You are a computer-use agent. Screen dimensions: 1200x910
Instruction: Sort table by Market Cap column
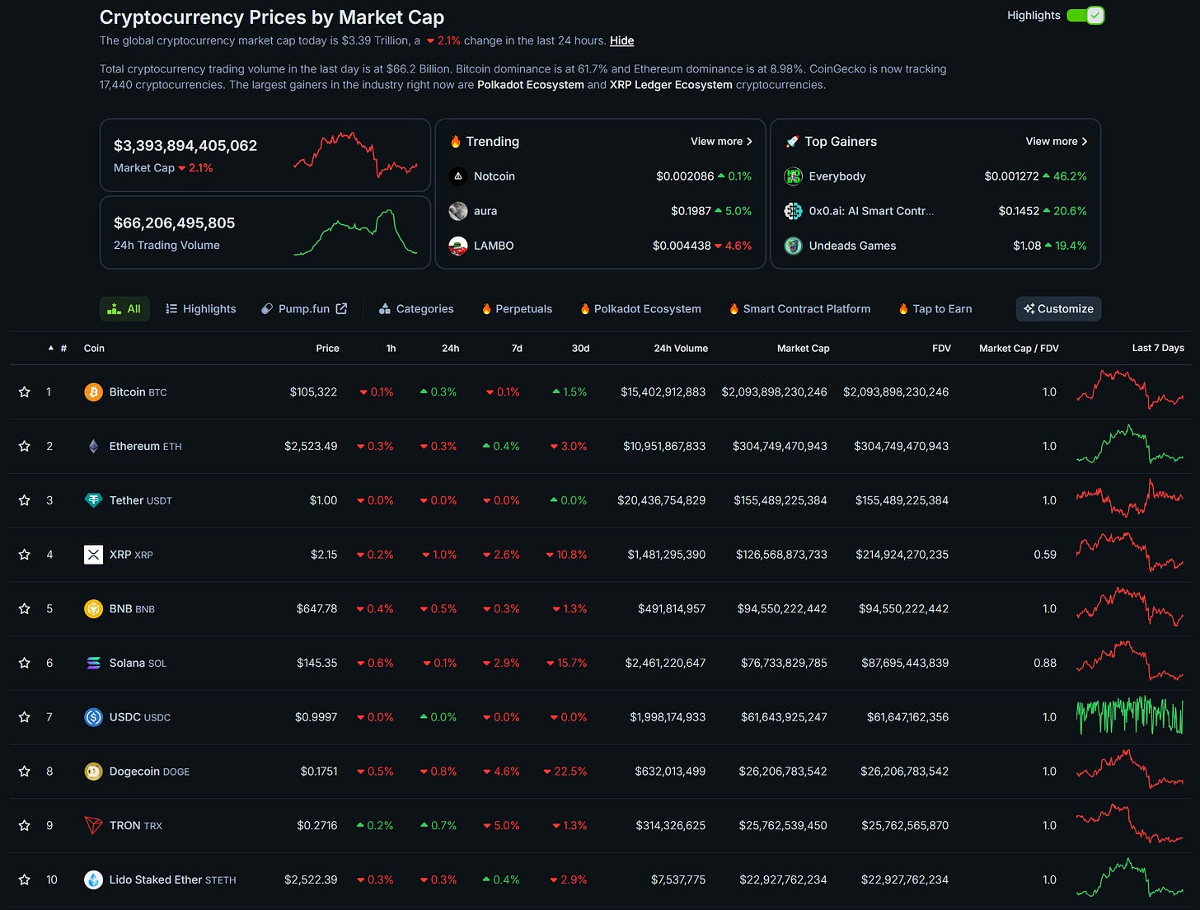coord(803,349)
